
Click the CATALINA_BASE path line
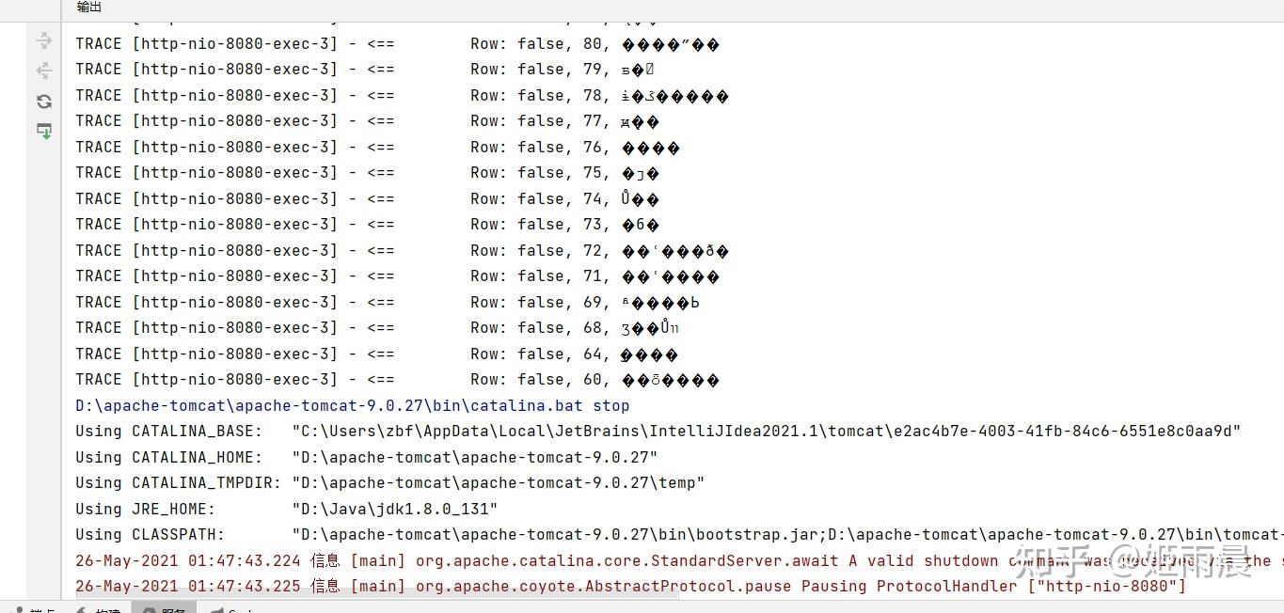[658, 432]
